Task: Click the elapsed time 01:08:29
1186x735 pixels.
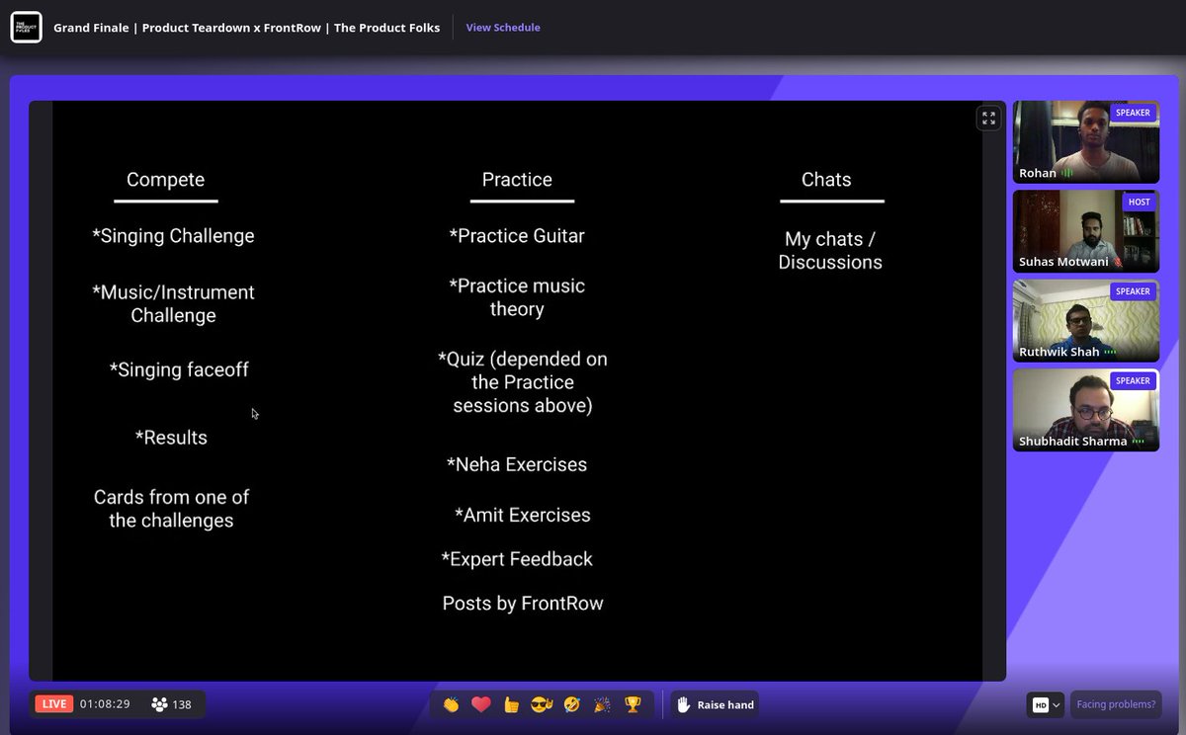Action: (105, 704)
